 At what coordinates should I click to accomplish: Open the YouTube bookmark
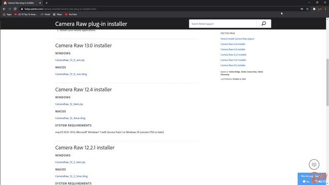pyautogui.click(x=71, y=14)
